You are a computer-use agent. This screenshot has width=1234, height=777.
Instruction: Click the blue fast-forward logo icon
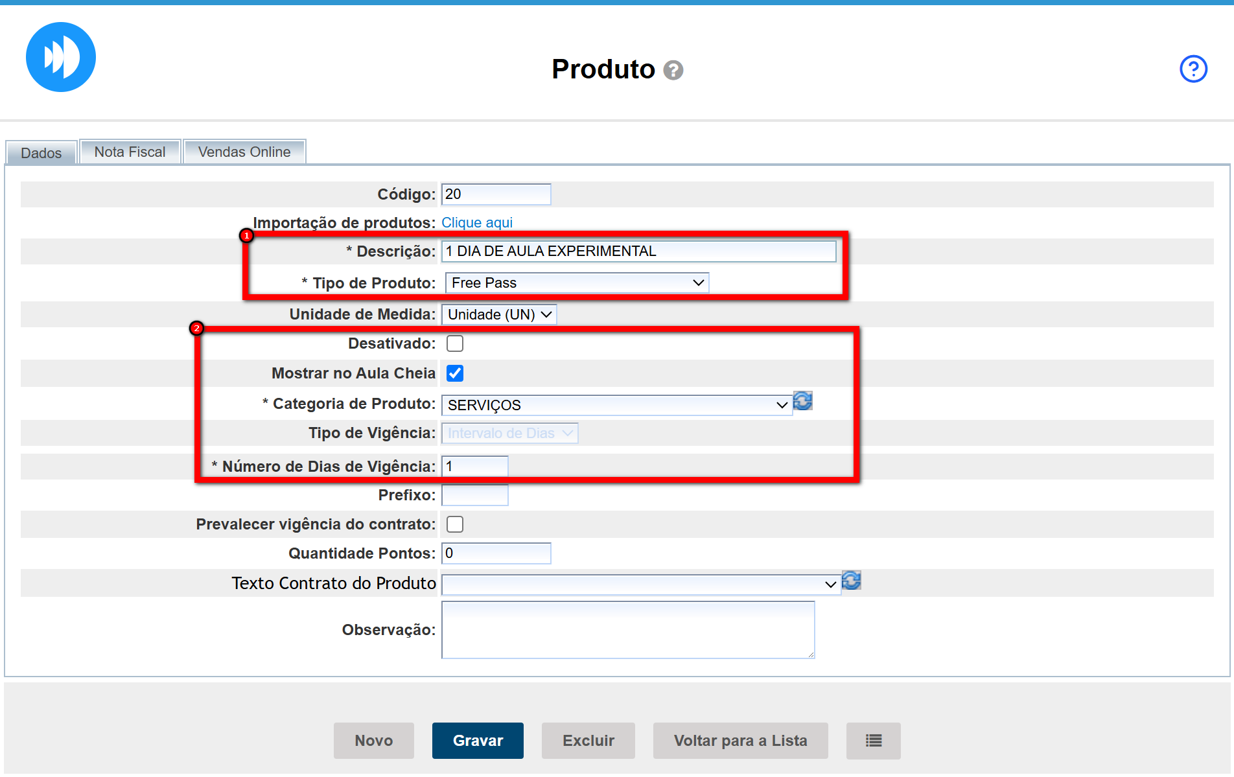pyautogui.click(x=61, y=57)
